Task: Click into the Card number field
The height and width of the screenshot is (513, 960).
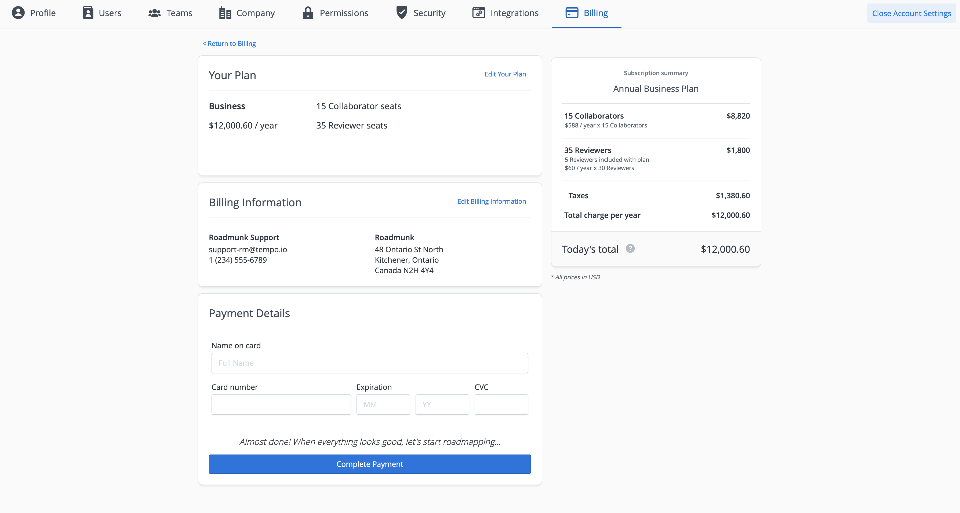Action: click(x=281, y=405)
